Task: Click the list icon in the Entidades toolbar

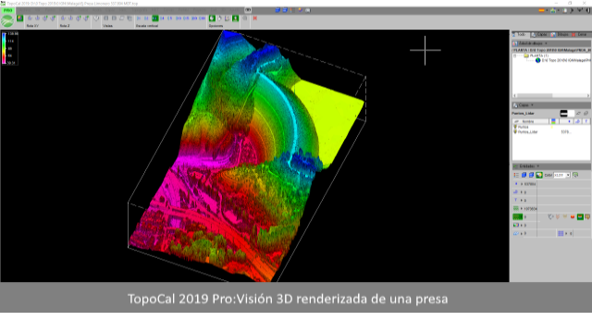Action: click(x=516, y=175)
